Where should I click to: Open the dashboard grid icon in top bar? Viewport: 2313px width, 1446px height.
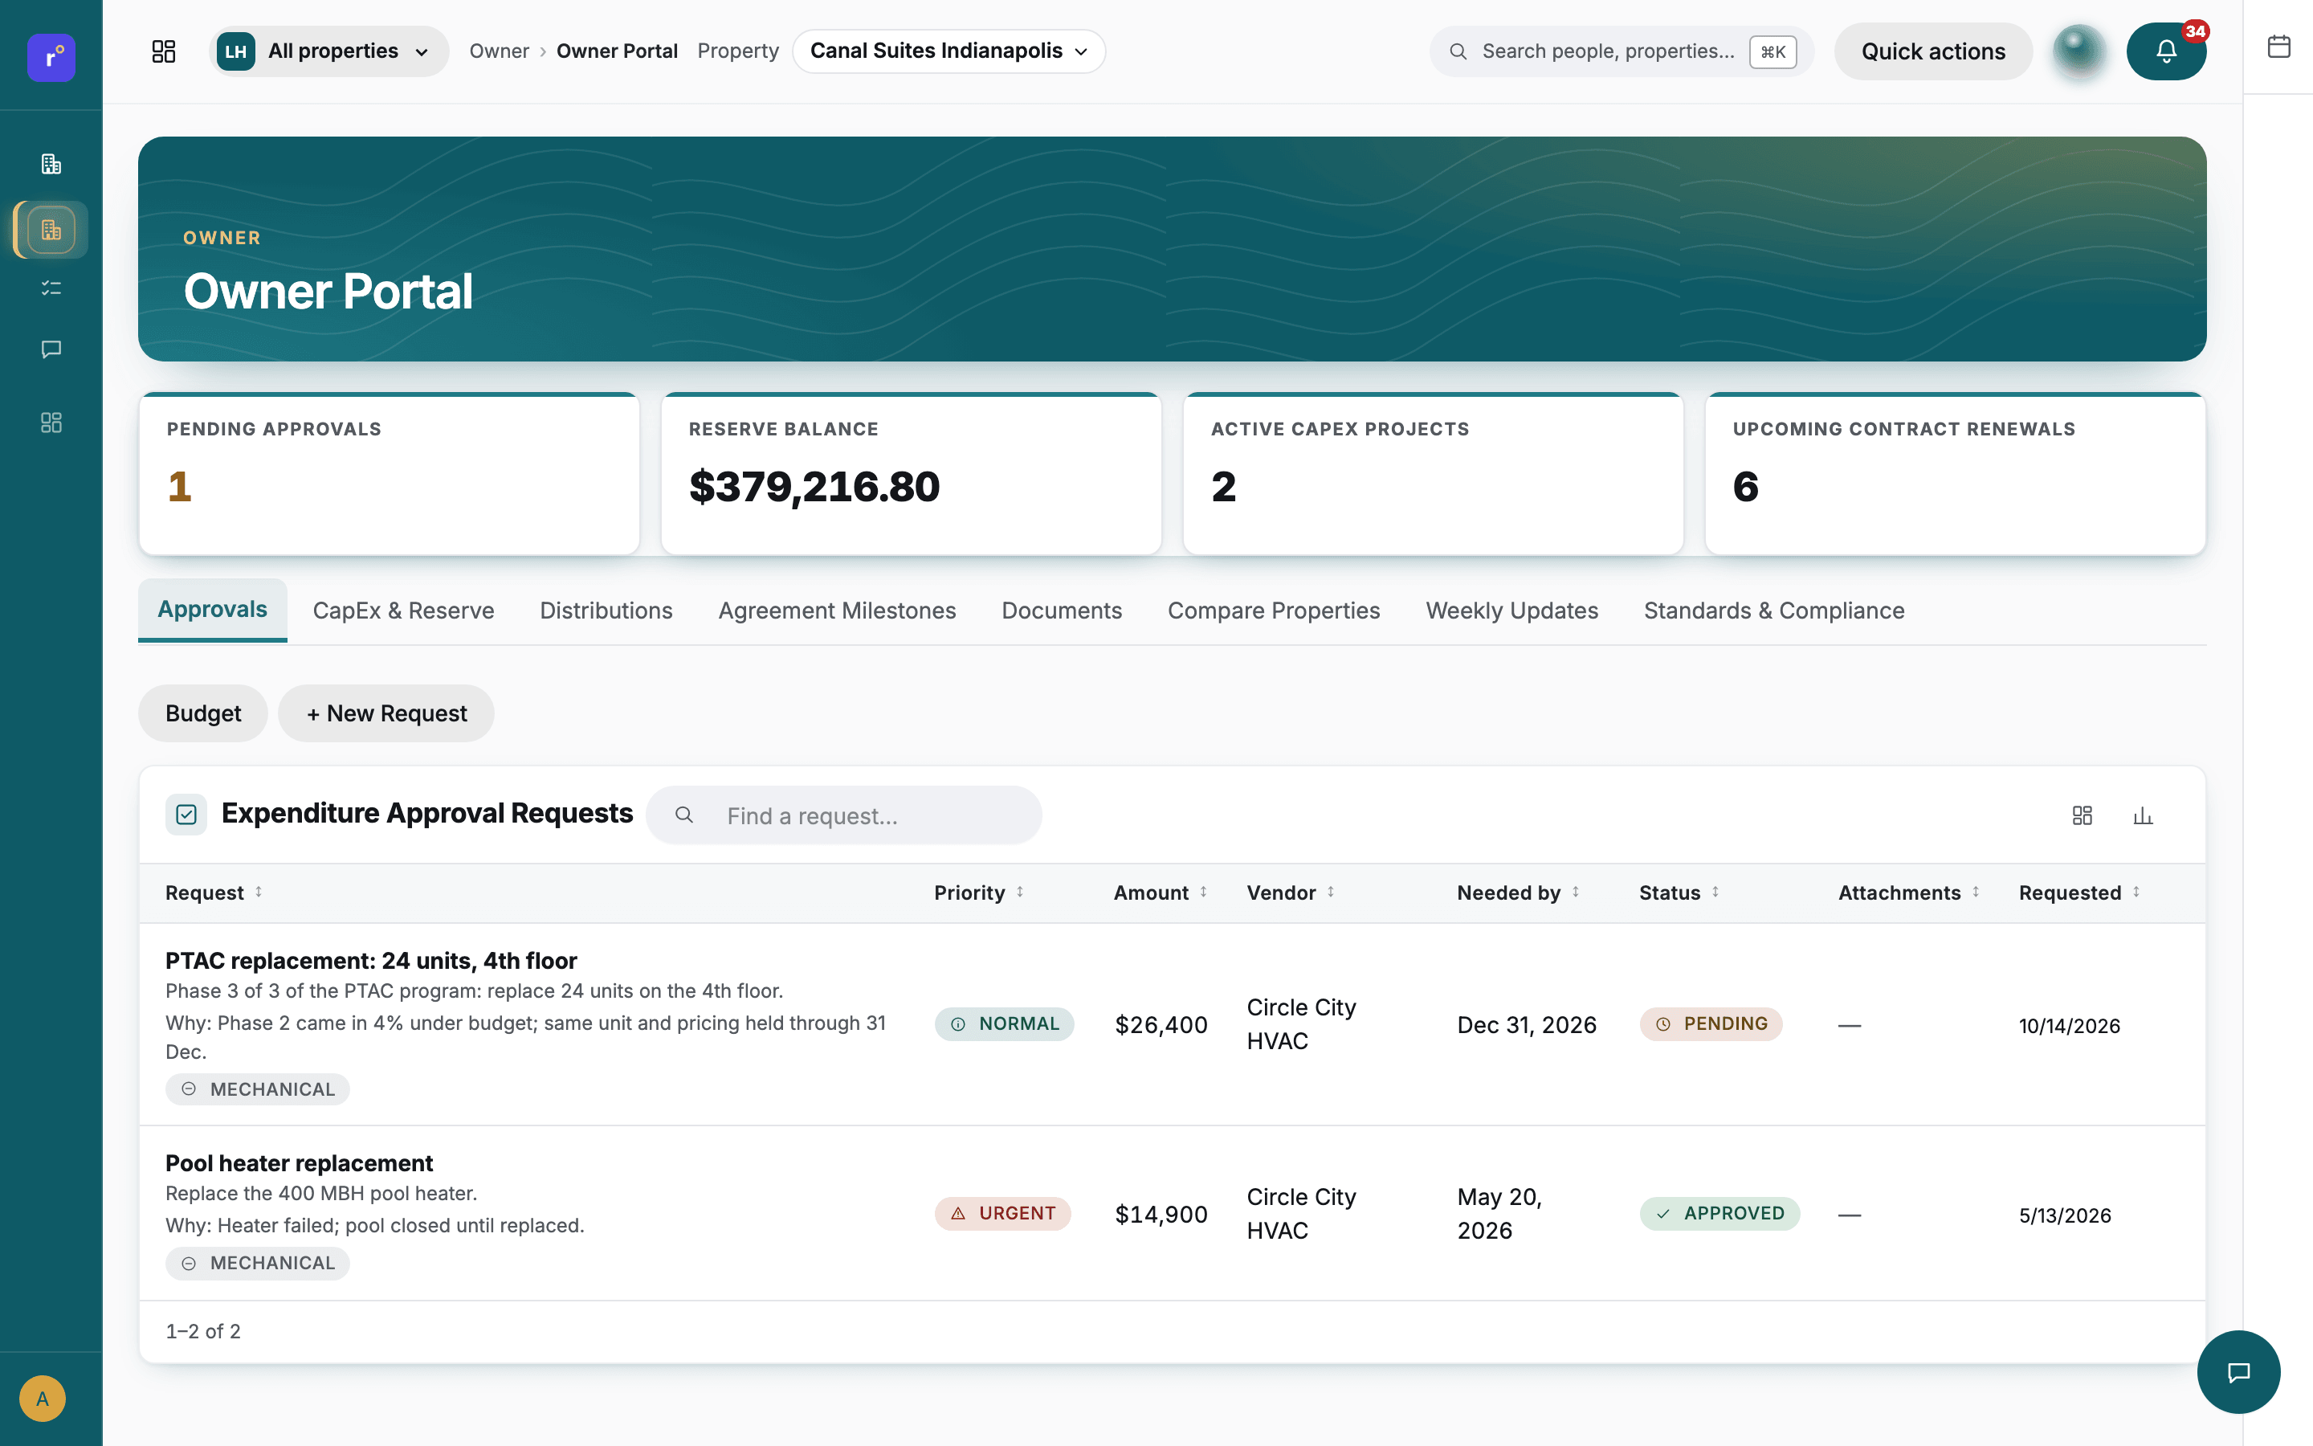click(x=164, y=51)
